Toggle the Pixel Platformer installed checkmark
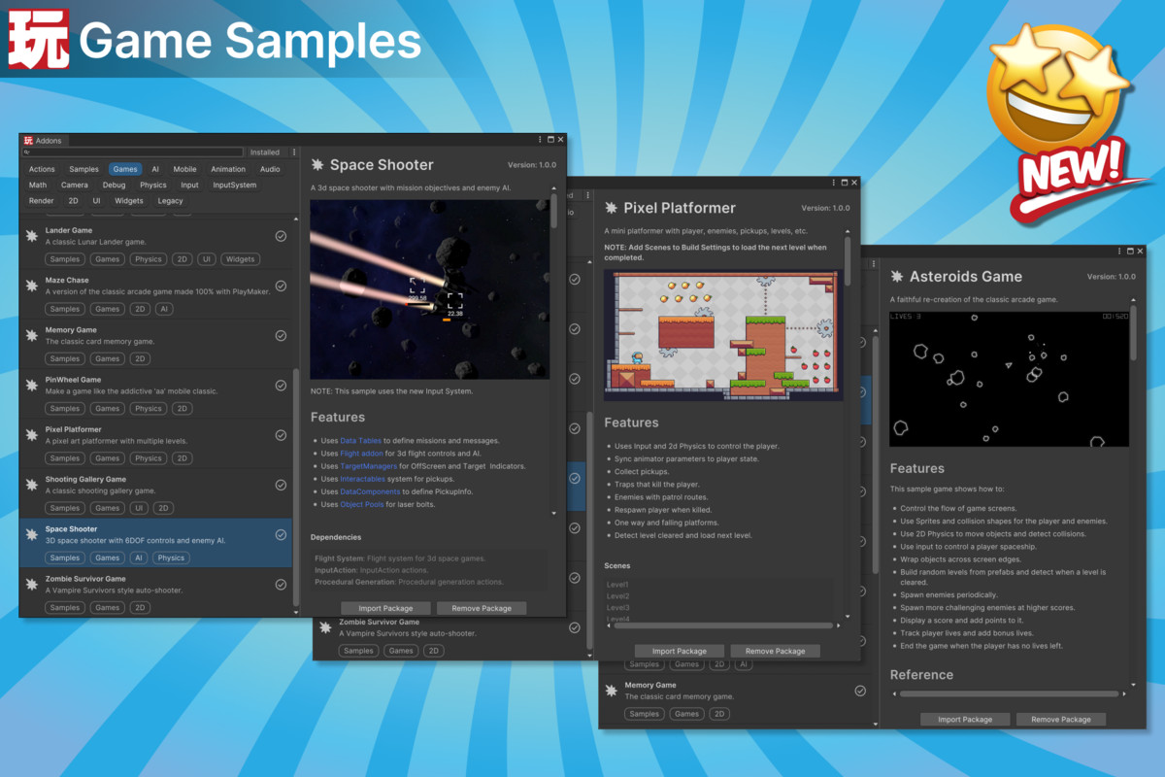 coord(281,434)
